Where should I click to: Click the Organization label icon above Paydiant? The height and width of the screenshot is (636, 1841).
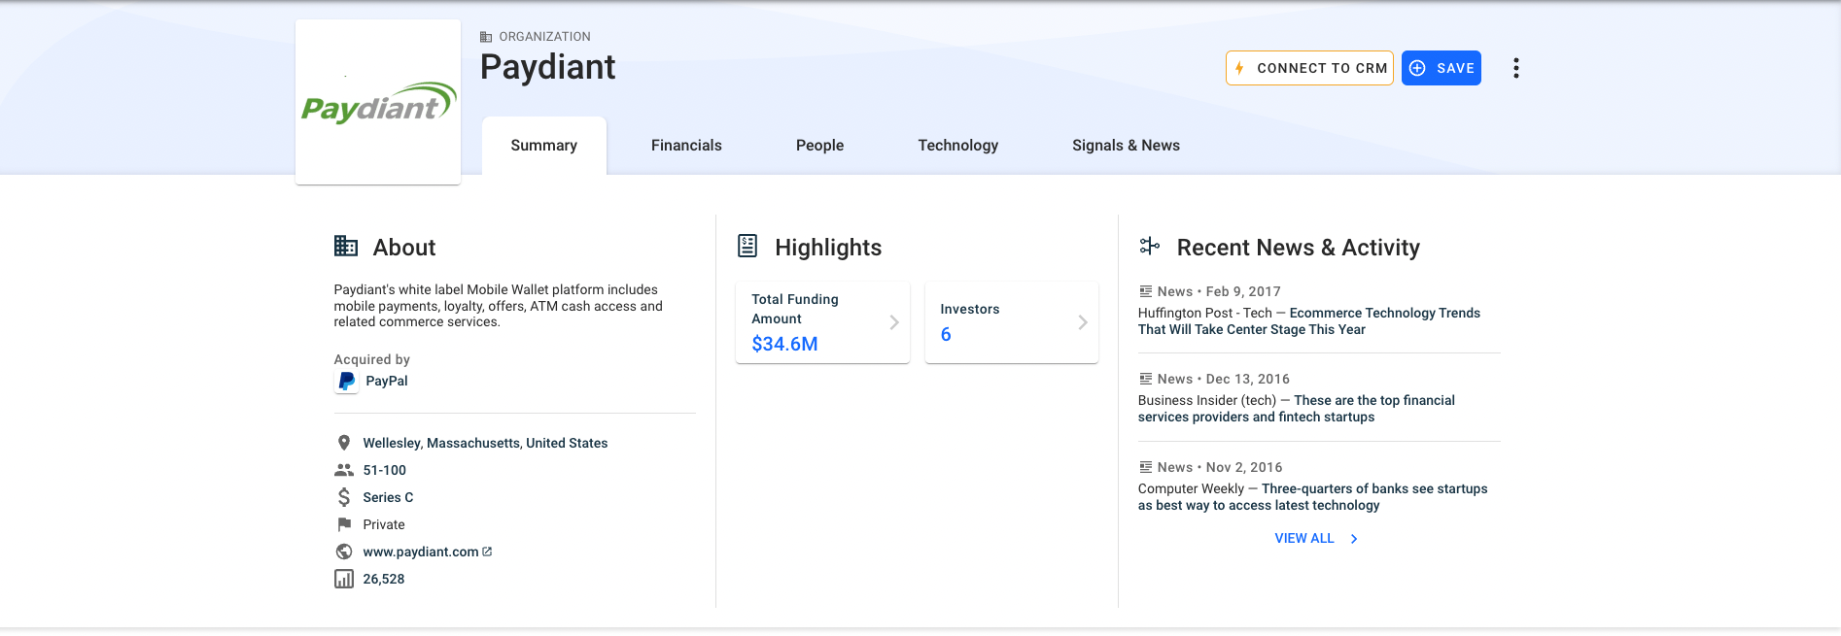pyautogui.click(x=486, y=37)
